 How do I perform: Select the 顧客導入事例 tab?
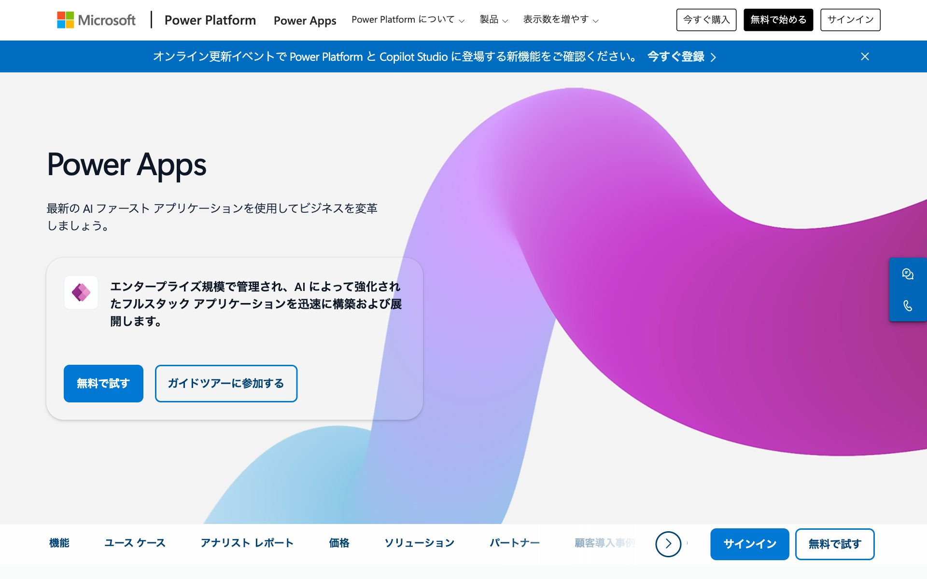(x=605, y=543)
